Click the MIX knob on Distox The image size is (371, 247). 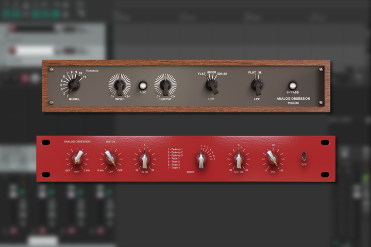tap(272, 158)
